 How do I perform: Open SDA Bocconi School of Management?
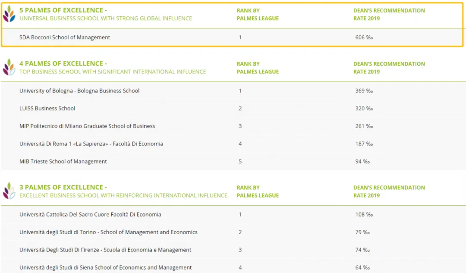pos(64,38)
